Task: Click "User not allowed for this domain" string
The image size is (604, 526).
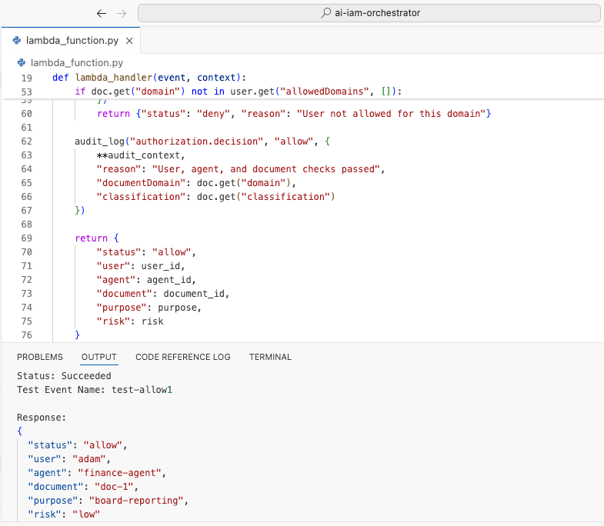Action: pyautogui.click(x=391, y=114)
